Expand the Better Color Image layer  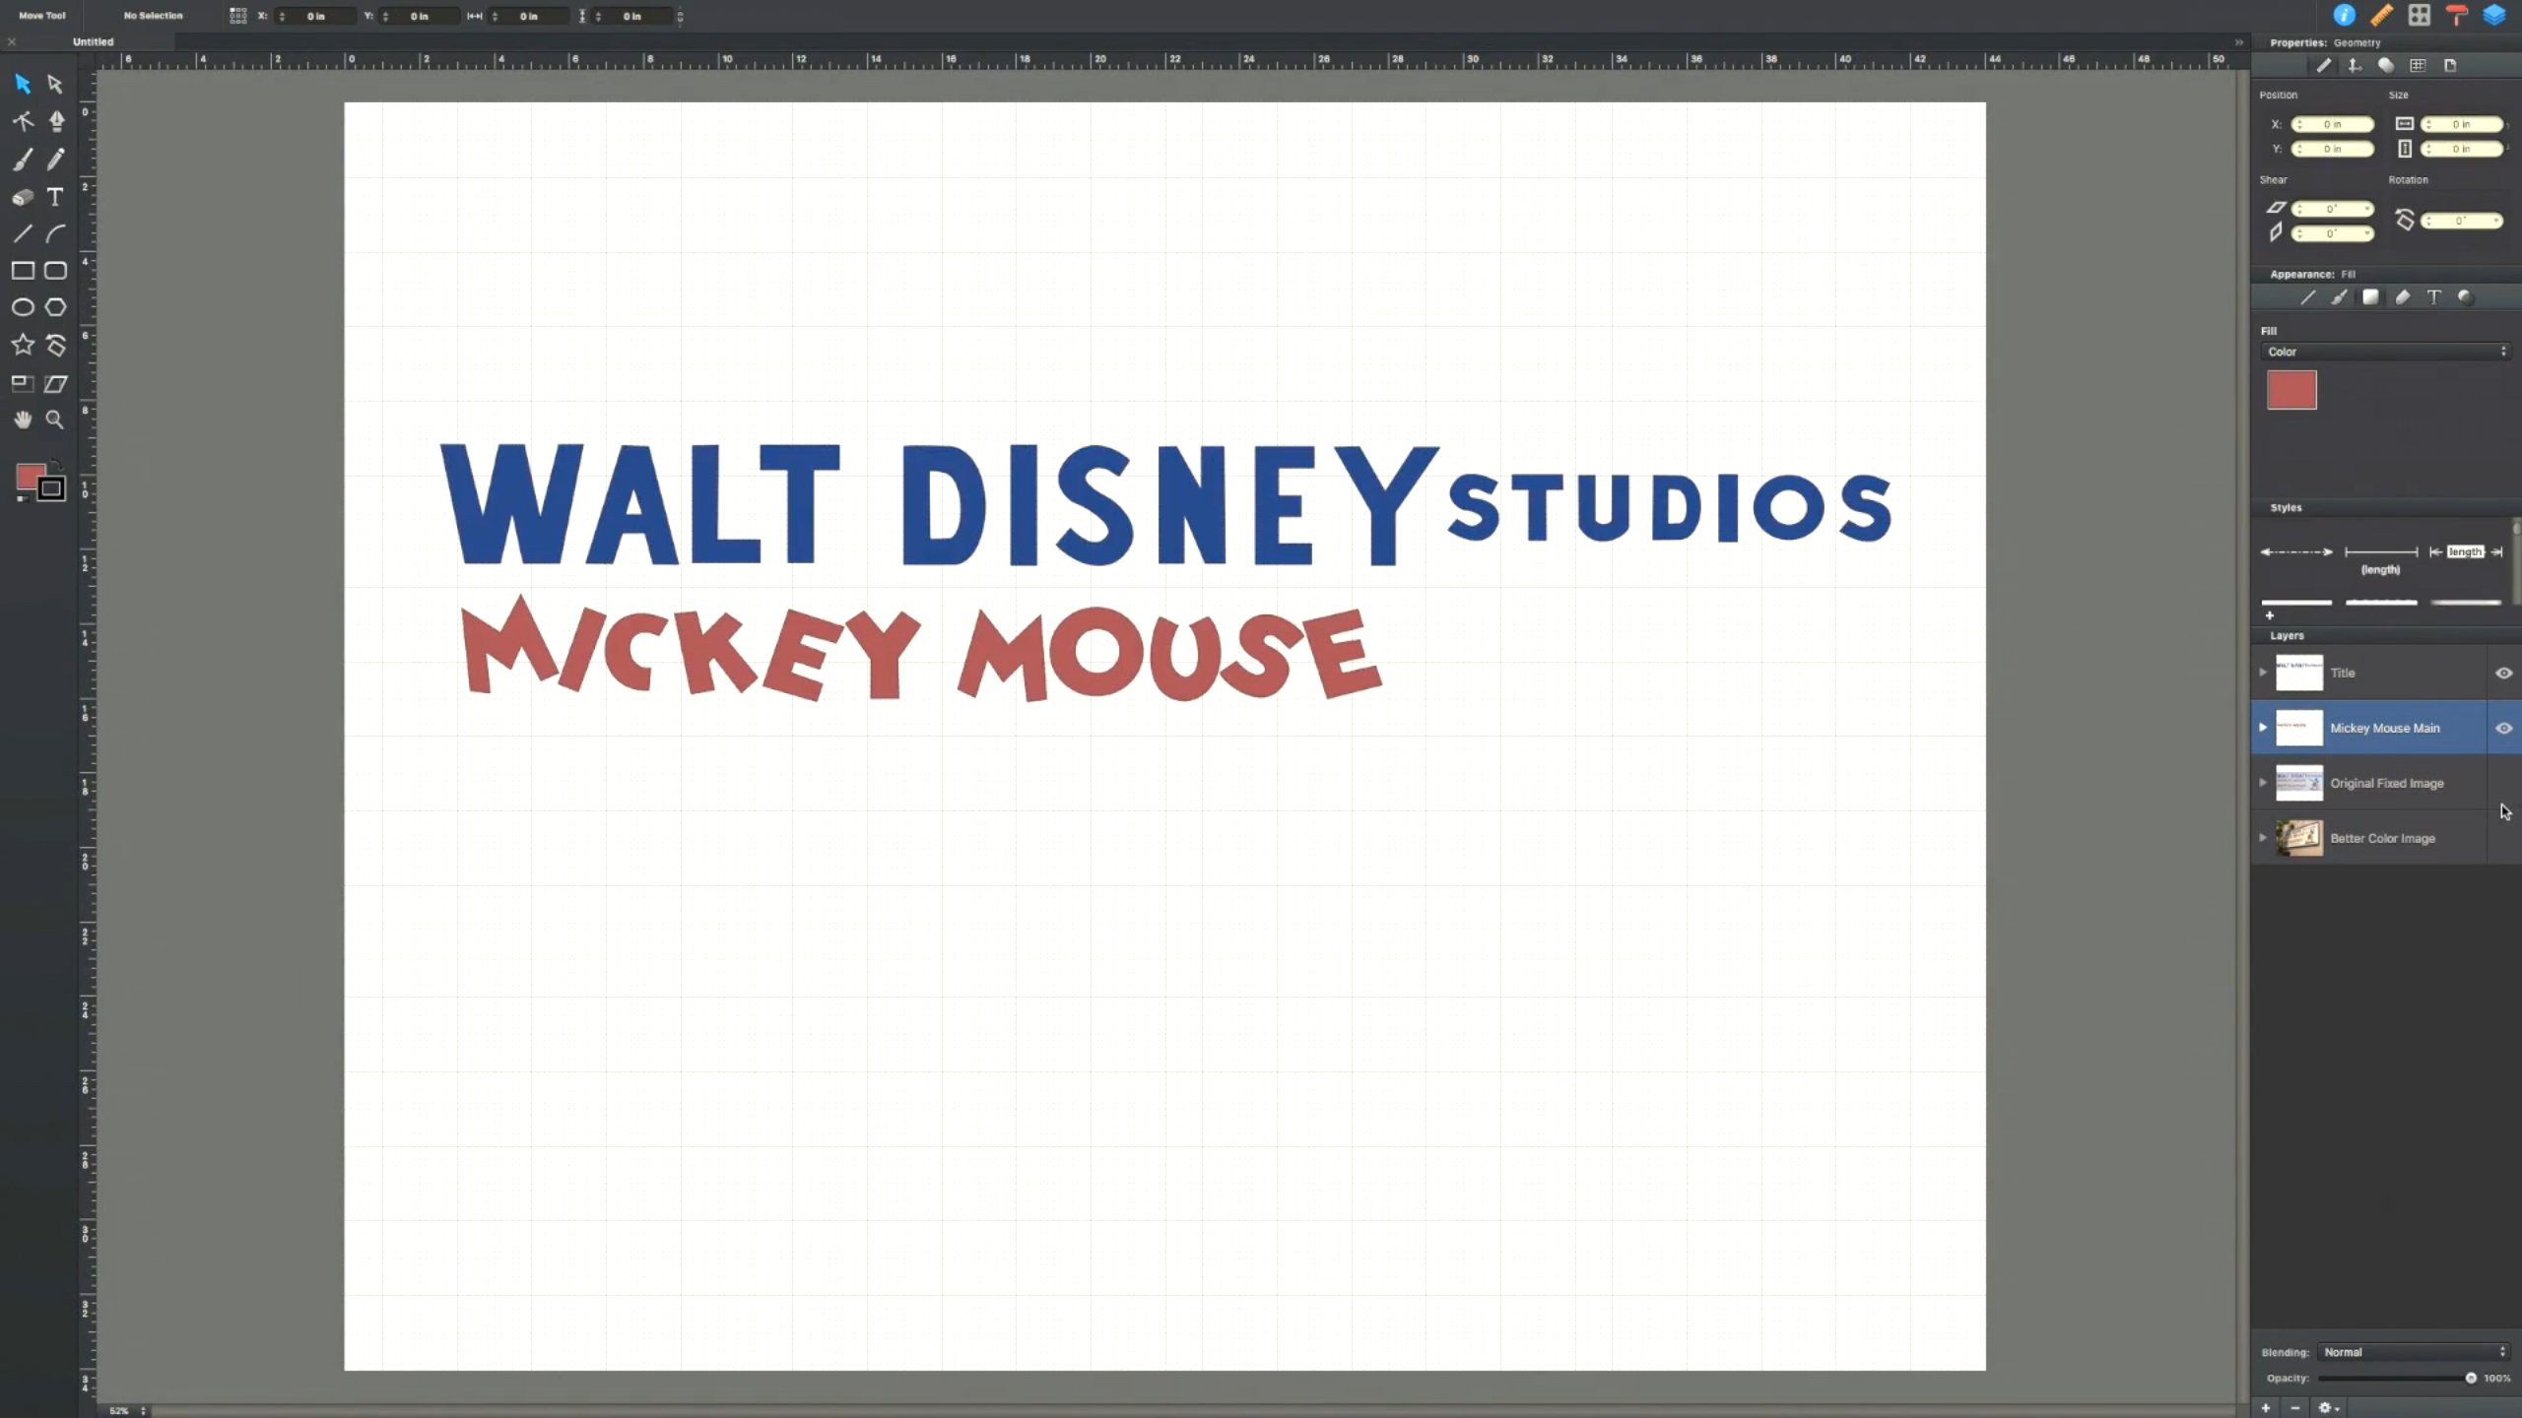tap(2263, 838)
